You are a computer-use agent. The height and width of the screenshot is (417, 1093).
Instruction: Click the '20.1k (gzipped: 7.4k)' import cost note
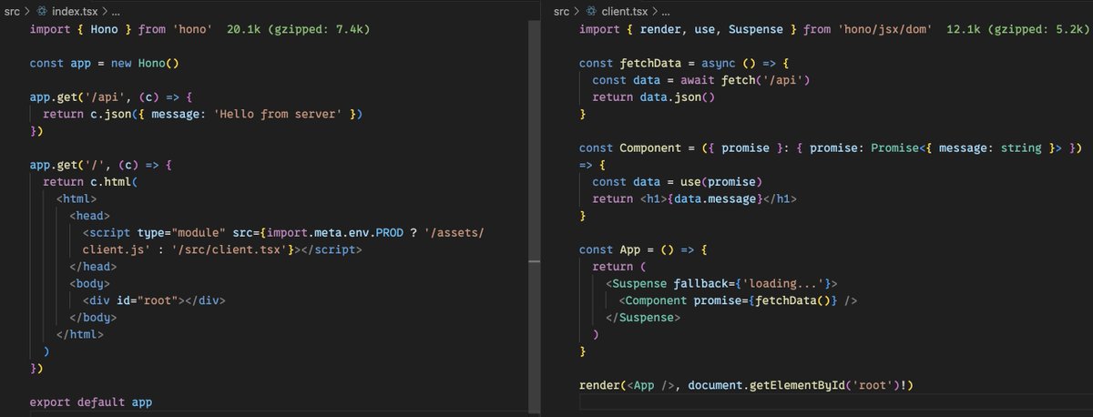point(299,29)
